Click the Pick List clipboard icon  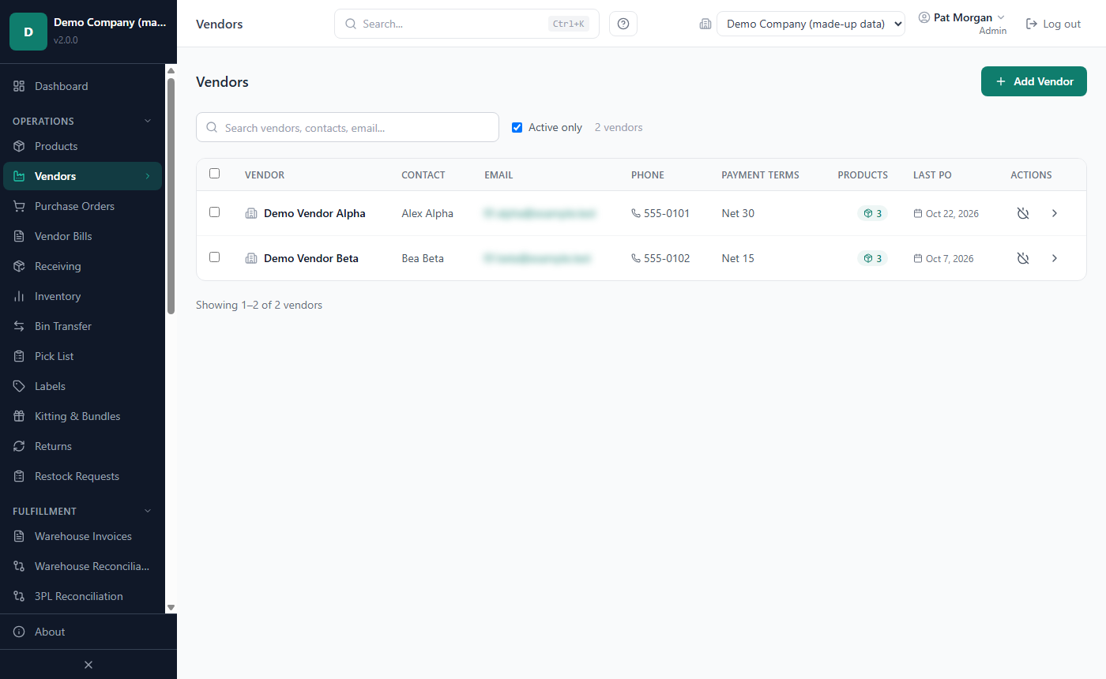click(19, 356)
